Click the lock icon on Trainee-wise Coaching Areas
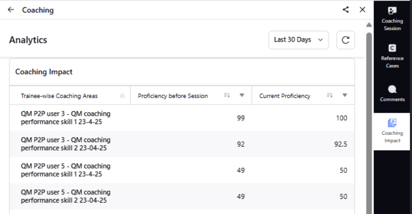Image resolution: width=412 pixels, height=214 pixels. coord(122,96)
